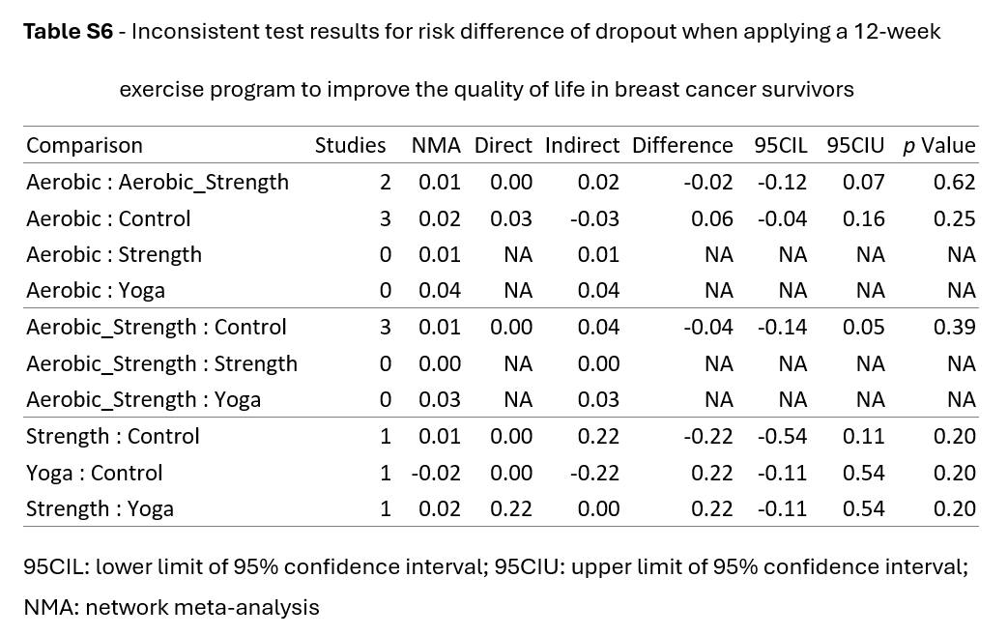Click the "Aerobic : Aerobic_Strength" row label
1008x636 pixels.
coord(158,182)
